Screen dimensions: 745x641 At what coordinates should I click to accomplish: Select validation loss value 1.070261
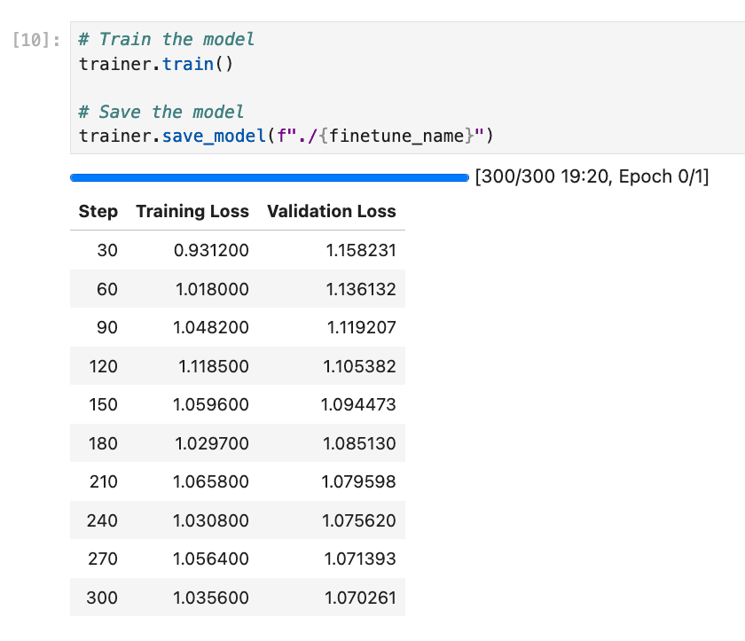coord(360,598)
